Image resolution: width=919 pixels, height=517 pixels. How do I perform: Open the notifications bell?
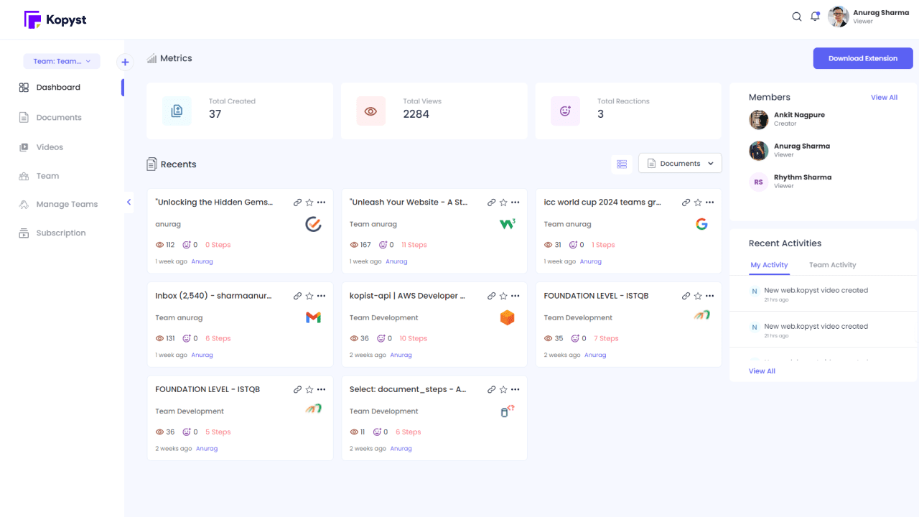point(815,17)
